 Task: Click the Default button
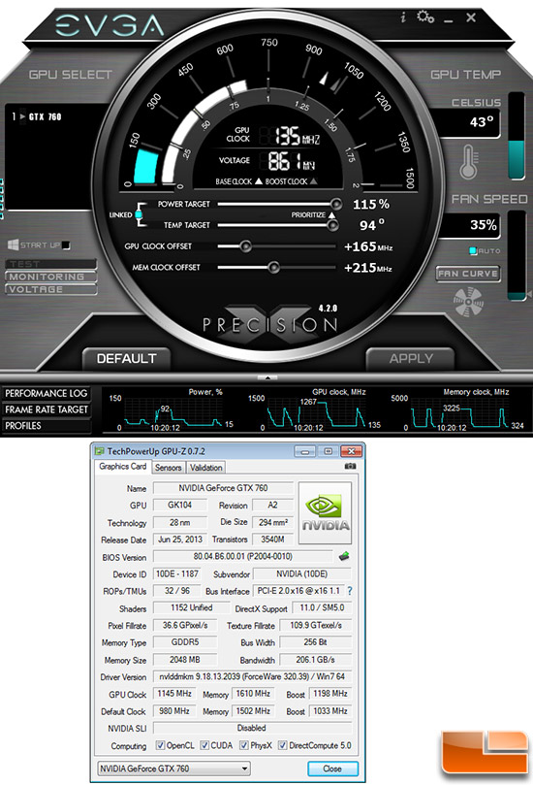(127, 358)
